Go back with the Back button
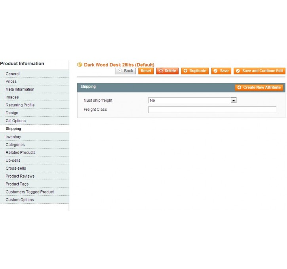 point(125,71)
